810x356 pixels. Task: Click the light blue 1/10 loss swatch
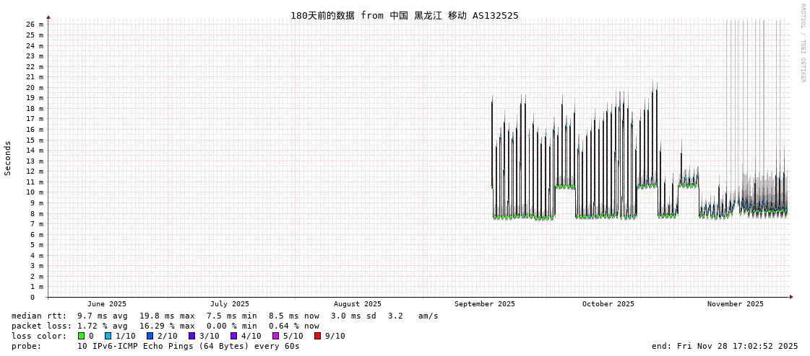[x=108, y=336]
